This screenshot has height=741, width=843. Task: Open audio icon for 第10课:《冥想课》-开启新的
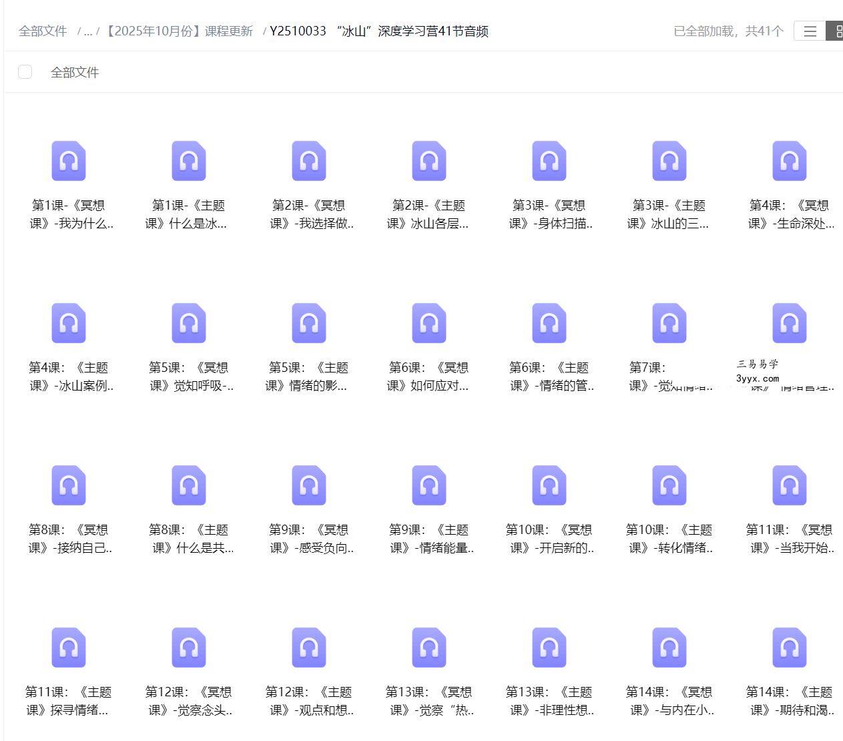(x=549, y=485)
